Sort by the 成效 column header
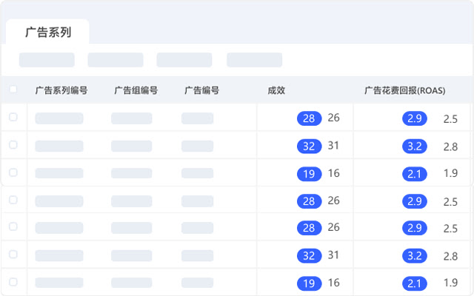This screenshot has height=296, width=474. coord(276,90)
